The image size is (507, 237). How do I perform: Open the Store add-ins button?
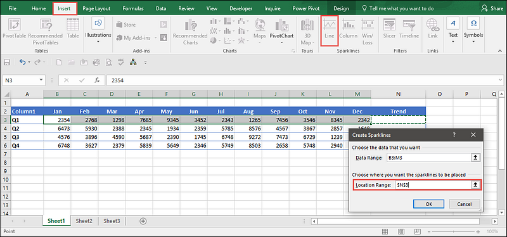[x=125, y=25]
